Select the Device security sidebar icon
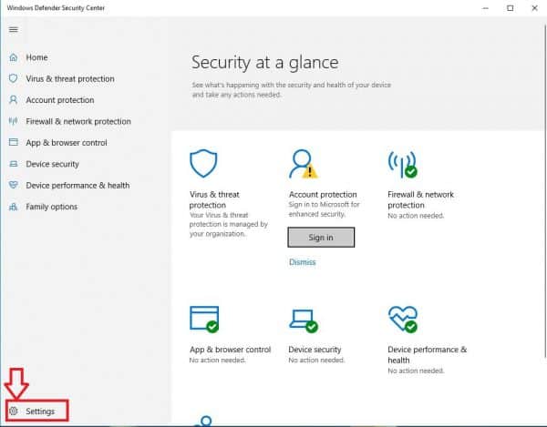 13,164
